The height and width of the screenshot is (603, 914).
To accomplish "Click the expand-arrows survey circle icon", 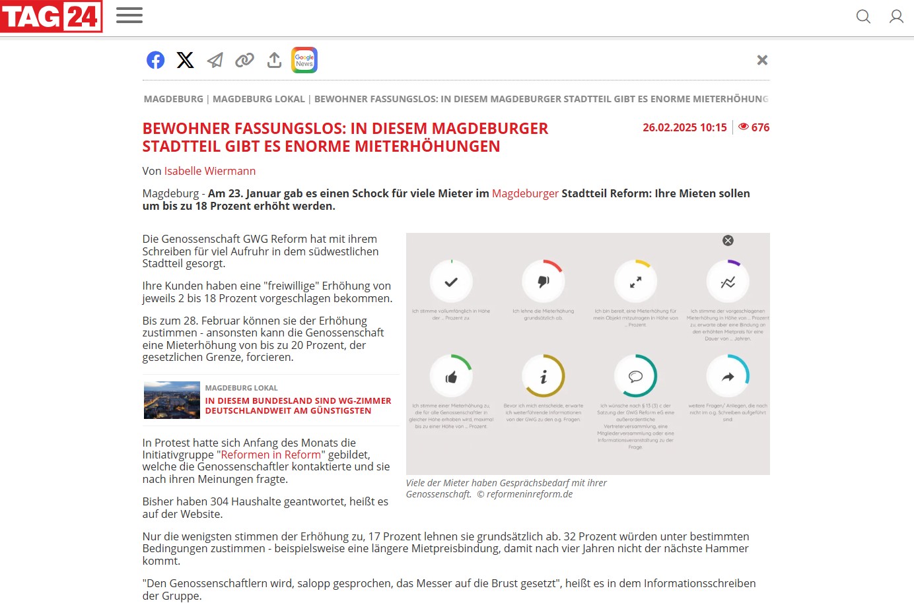I will [635, 282].
